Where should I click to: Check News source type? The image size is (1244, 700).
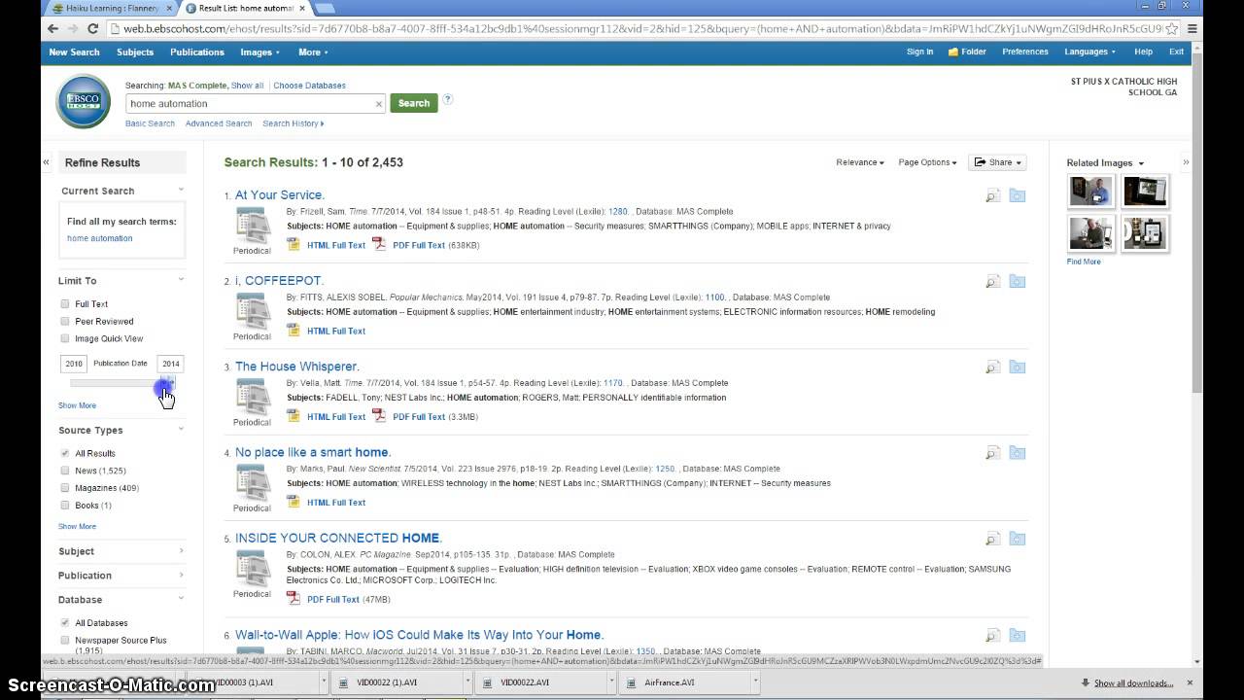click(65, 472)
